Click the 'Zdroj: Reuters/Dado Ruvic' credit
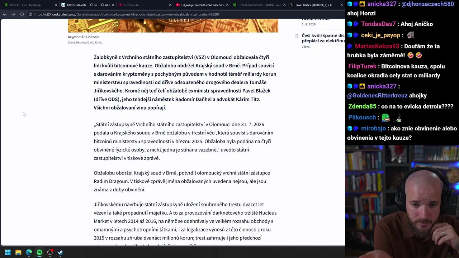The image size is (459, 258). (x=85, y=43)
